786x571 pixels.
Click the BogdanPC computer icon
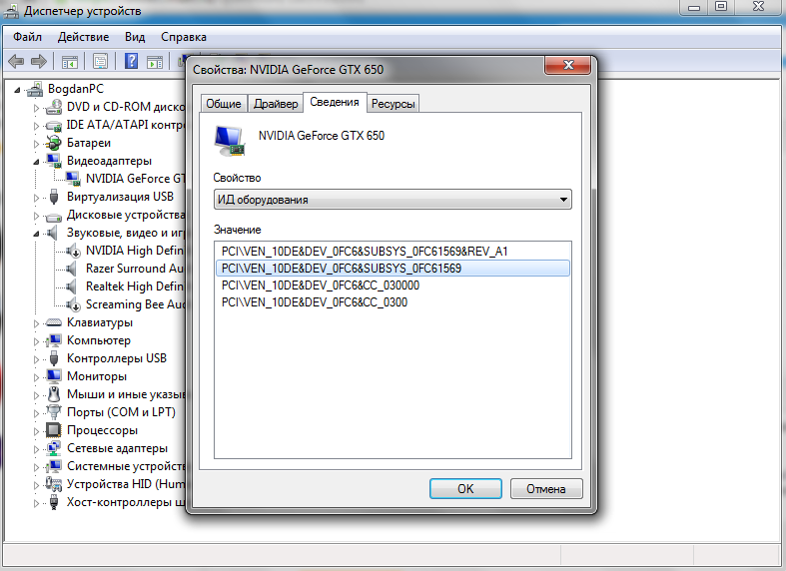click(35, 89)
